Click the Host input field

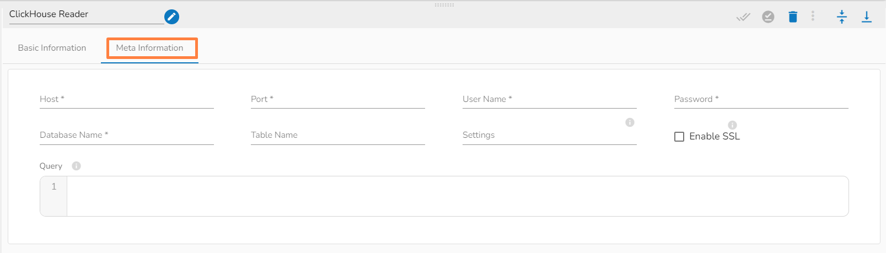click(x=126, y=100)
